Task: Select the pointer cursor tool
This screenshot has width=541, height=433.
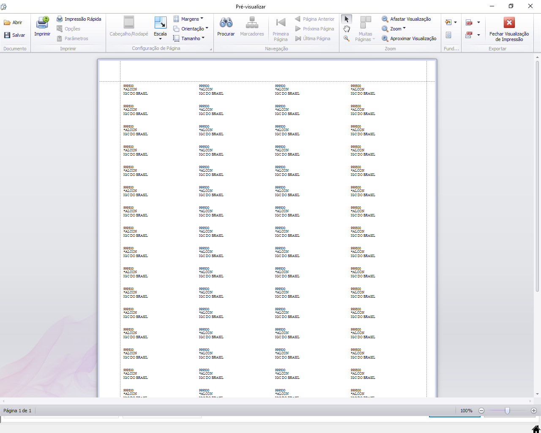Action: point(347,19)
